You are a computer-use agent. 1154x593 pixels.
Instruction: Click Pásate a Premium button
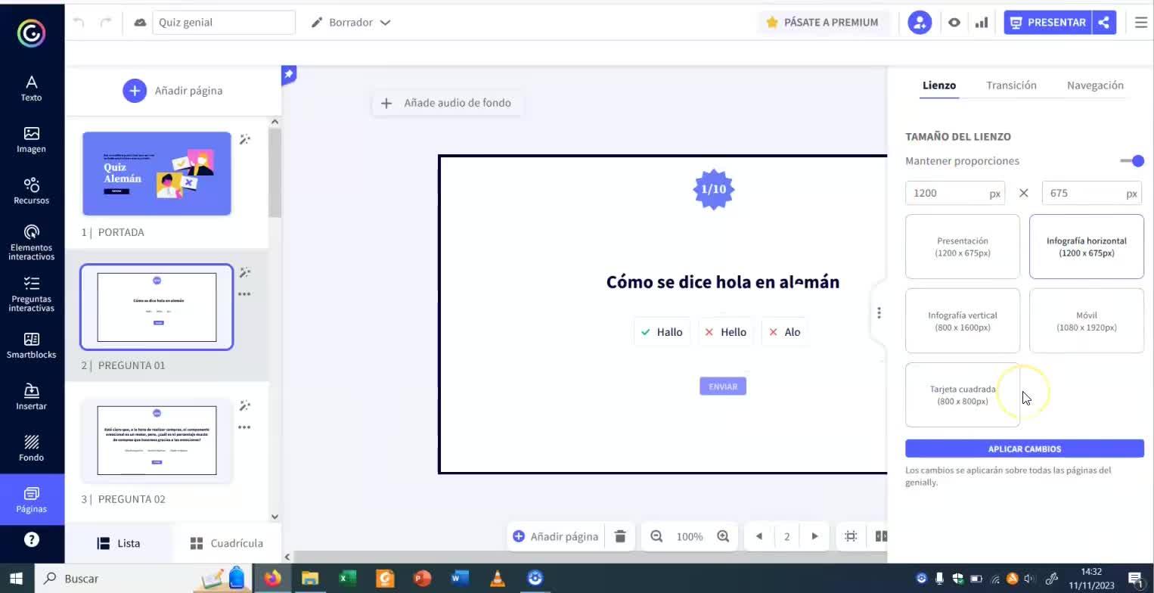coord(822,23)
